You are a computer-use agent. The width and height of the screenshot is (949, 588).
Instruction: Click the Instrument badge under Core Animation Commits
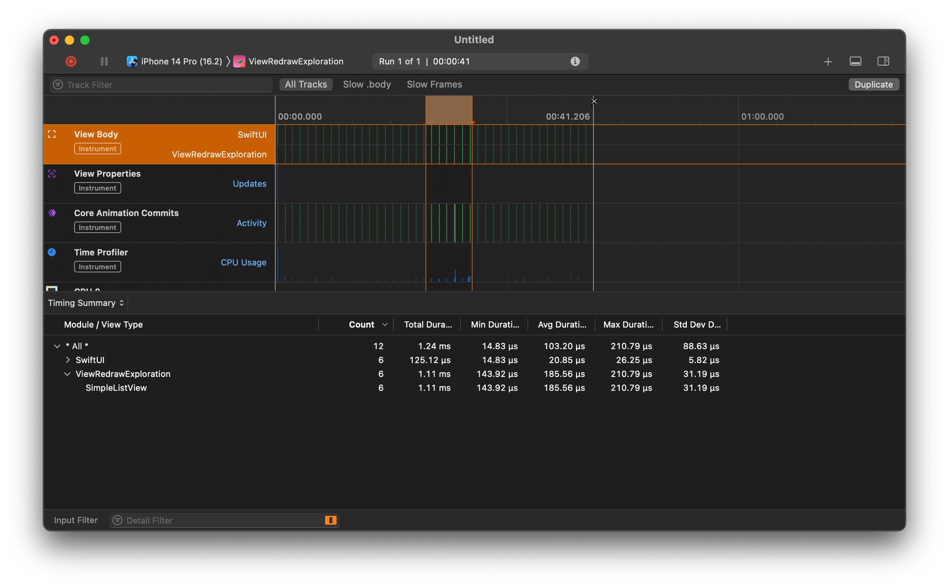point(97,228)
